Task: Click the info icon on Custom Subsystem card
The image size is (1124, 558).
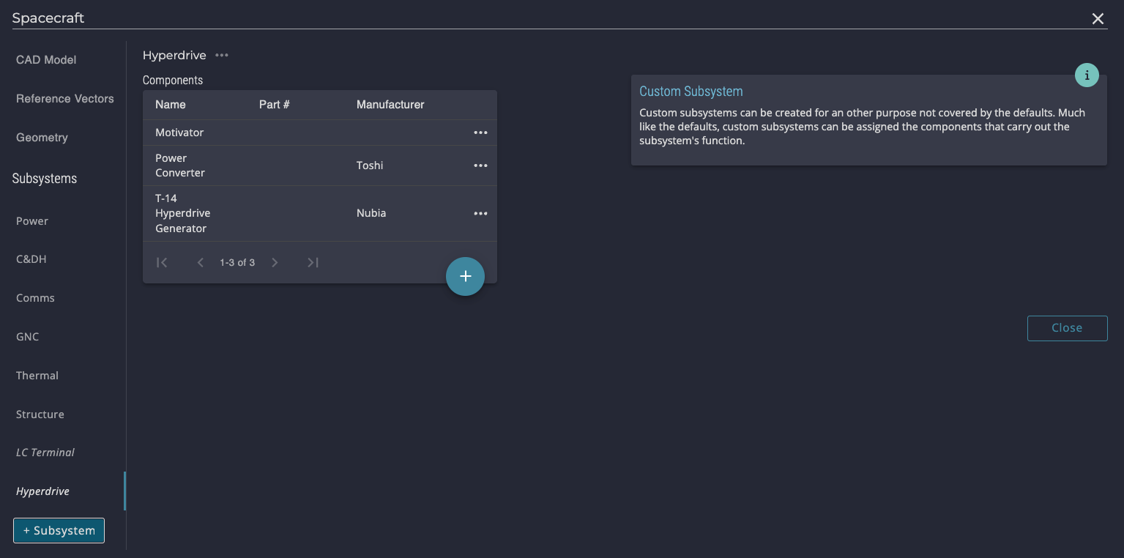Action: coord(1087,75)
